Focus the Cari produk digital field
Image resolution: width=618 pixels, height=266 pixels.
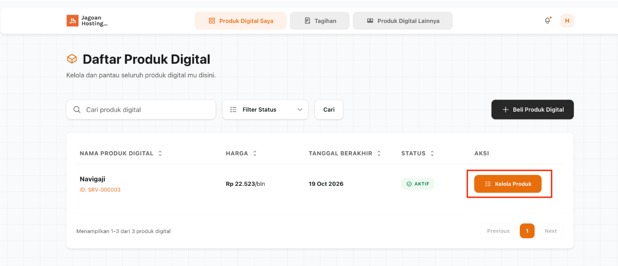point(141,110)
